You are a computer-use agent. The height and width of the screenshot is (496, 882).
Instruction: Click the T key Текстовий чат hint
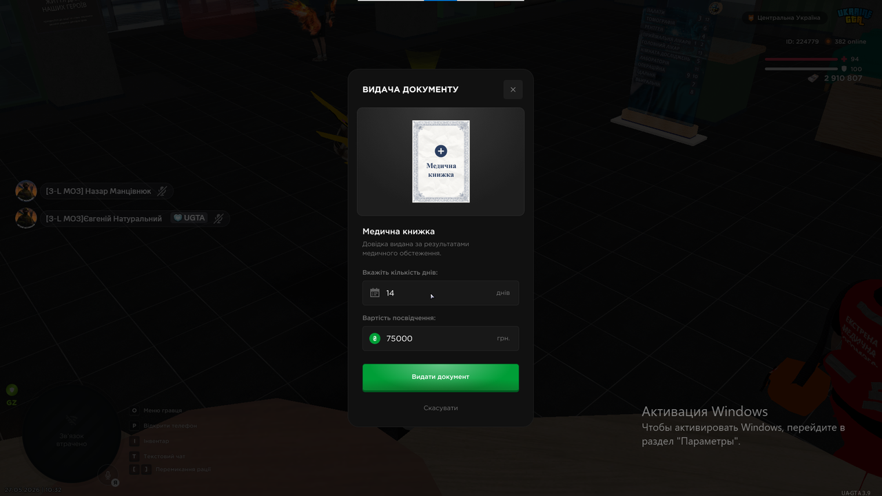(158, 456)
